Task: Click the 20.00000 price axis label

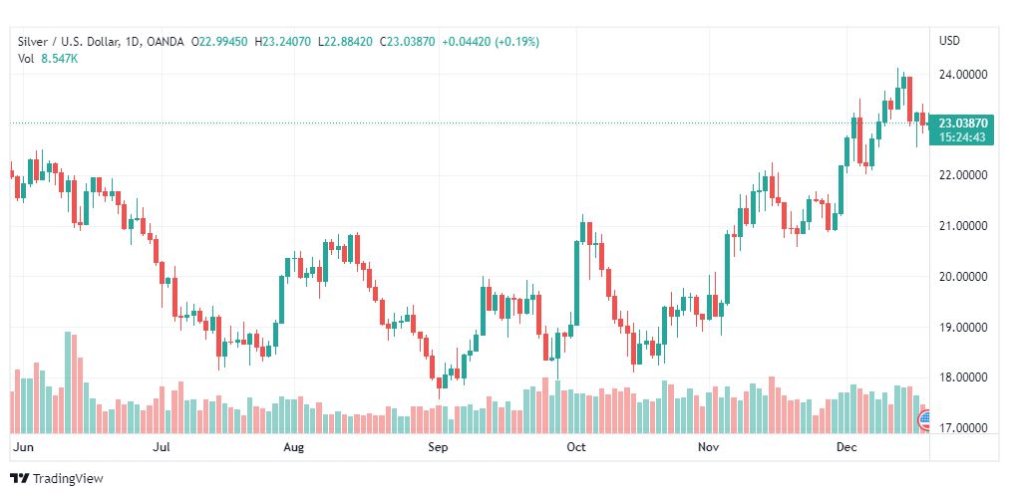Action: click(x=962, y=277)
